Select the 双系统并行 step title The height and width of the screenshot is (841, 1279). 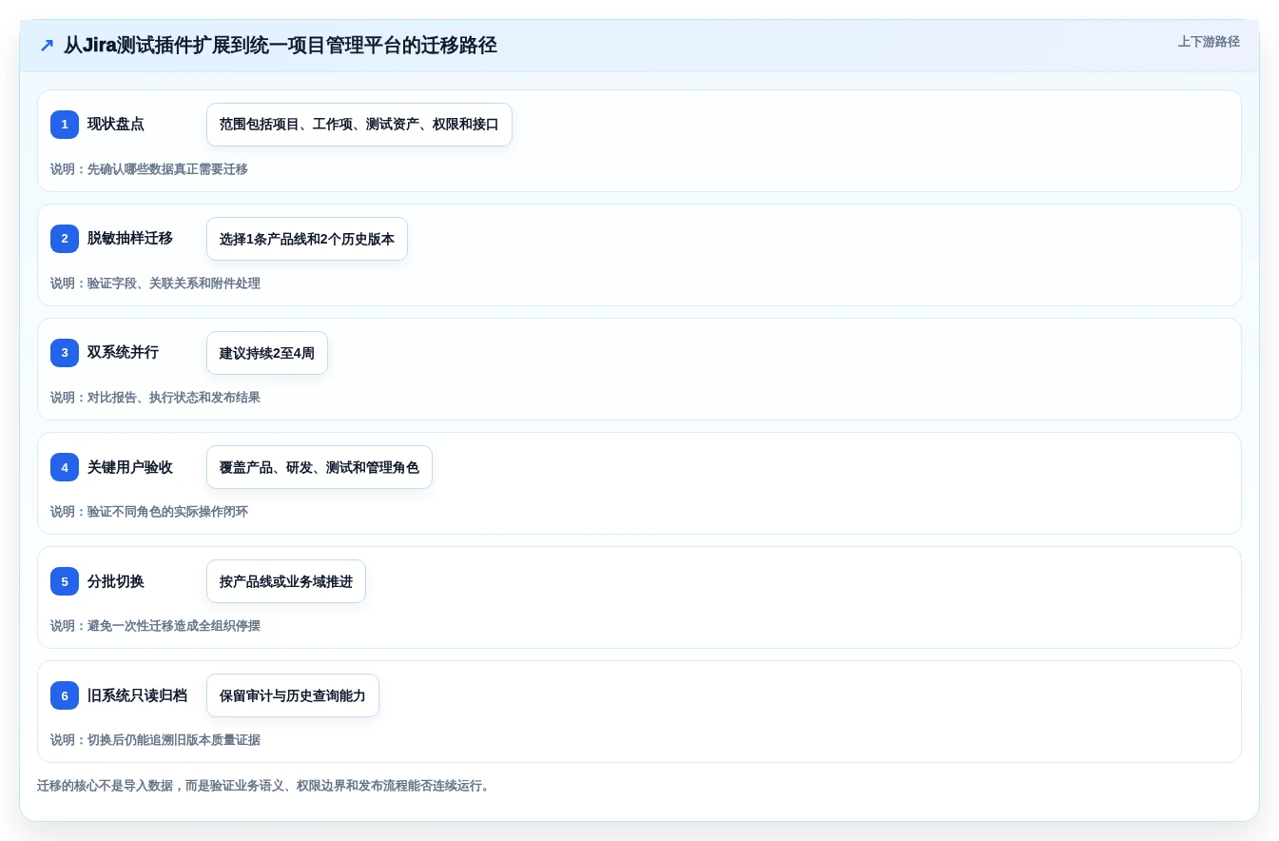click(x=123, y=353)
